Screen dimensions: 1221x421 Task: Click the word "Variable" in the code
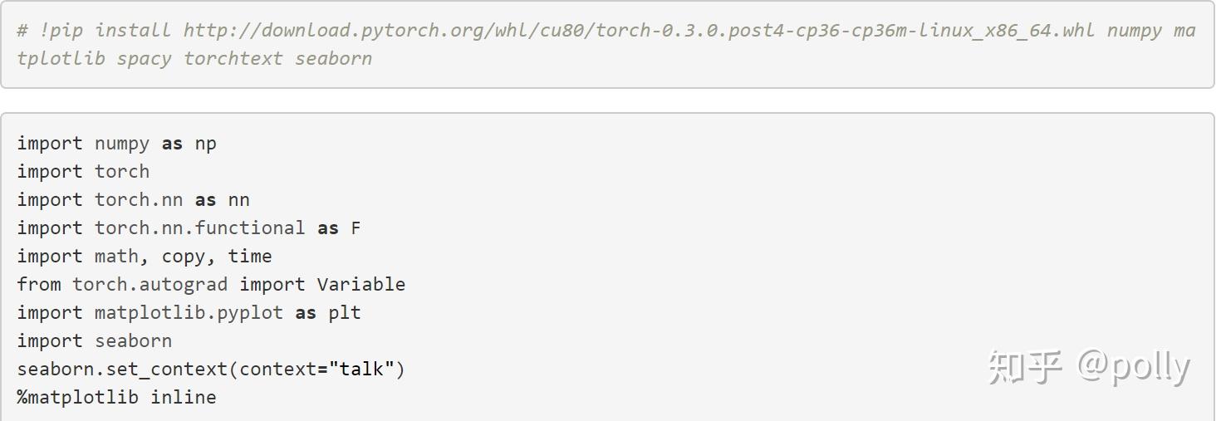[x=361, y=285]
